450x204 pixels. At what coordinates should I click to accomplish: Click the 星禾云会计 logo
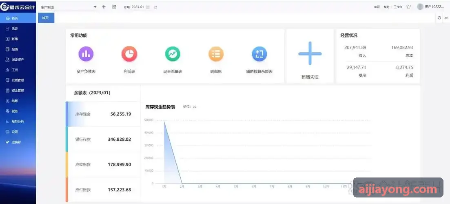pyautogui.click(x=18, y=7)
